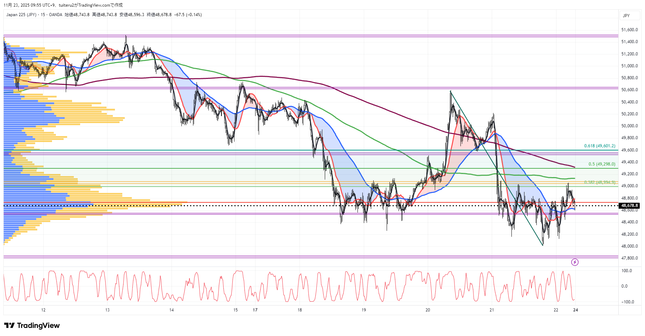Image resolution: width=645 pixels, height=336 pixels.
Task: Click the TradingView logo
Action: point(32,325)
